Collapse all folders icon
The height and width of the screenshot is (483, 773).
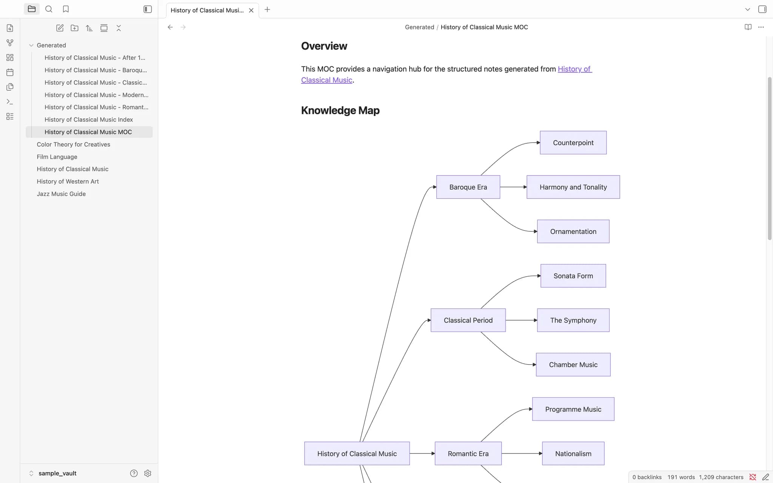click(119, 28)
